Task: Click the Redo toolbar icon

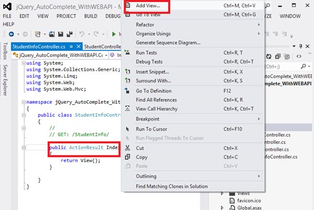Action: coord(96,34)
